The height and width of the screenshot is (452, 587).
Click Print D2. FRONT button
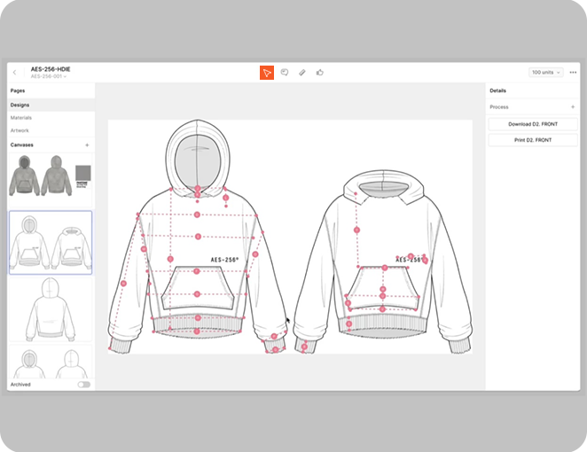(x=532, y=140)
